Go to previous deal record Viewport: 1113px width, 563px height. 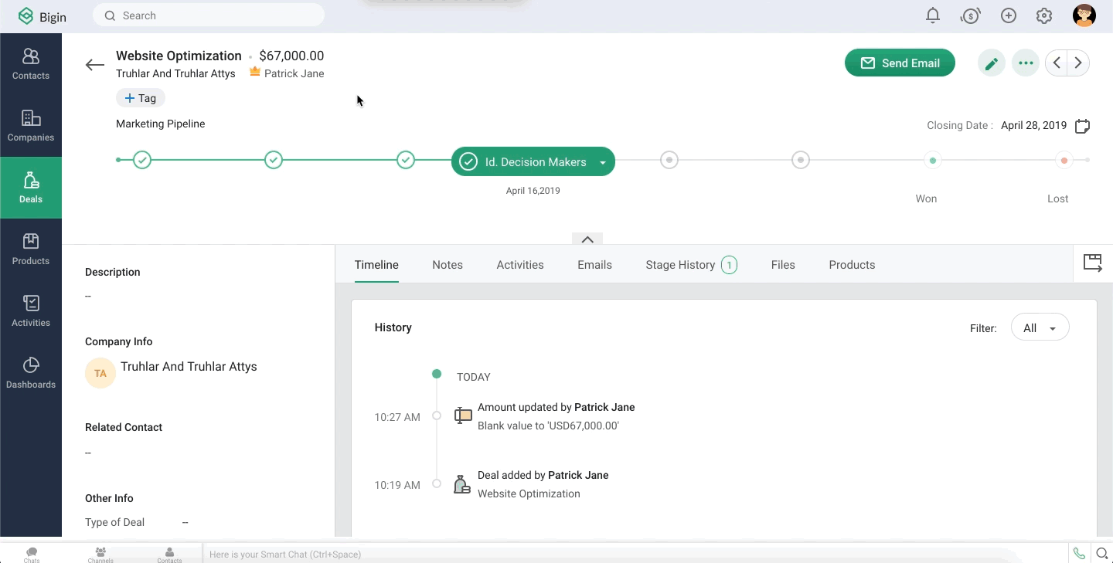[x=1057, y=63]
